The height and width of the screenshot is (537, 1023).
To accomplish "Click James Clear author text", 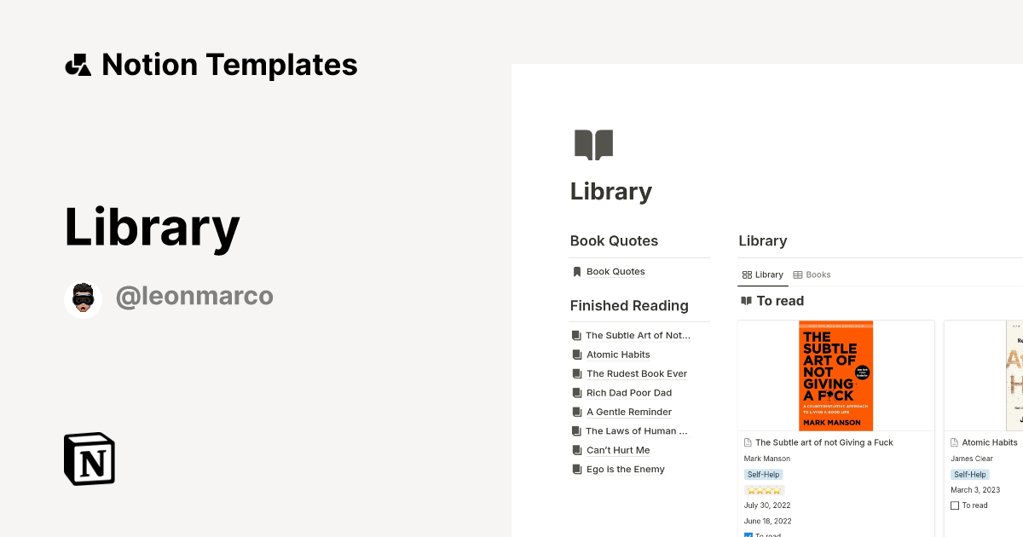I will tap(971, 459).
